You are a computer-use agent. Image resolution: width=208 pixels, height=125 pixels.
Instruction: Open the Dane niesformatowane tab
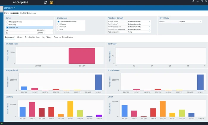[x=64, y=37]
